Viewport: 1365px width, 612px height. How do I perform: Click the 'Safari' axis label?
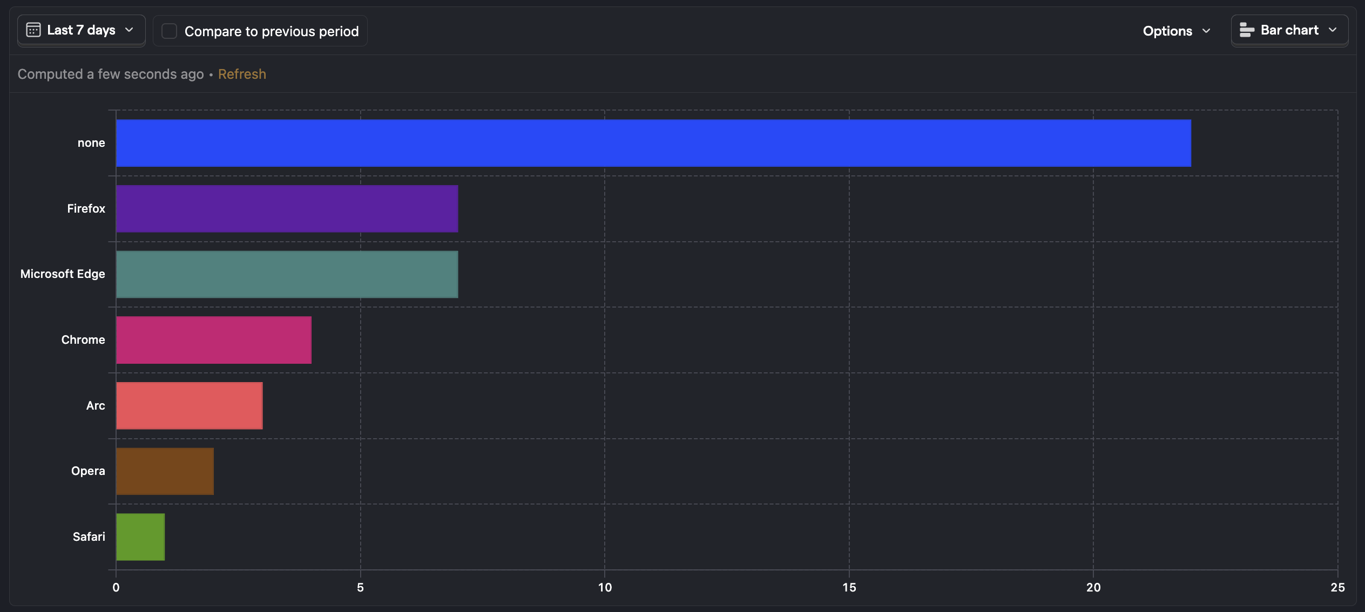pyautogui.click(x=89, y=537)
